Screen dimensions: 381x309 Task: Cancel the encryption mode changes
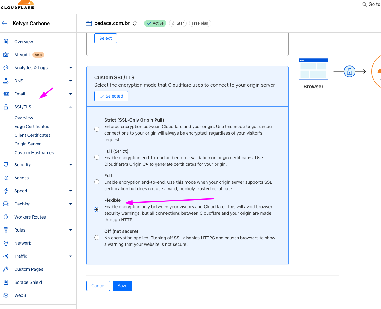tap(98, 286)
